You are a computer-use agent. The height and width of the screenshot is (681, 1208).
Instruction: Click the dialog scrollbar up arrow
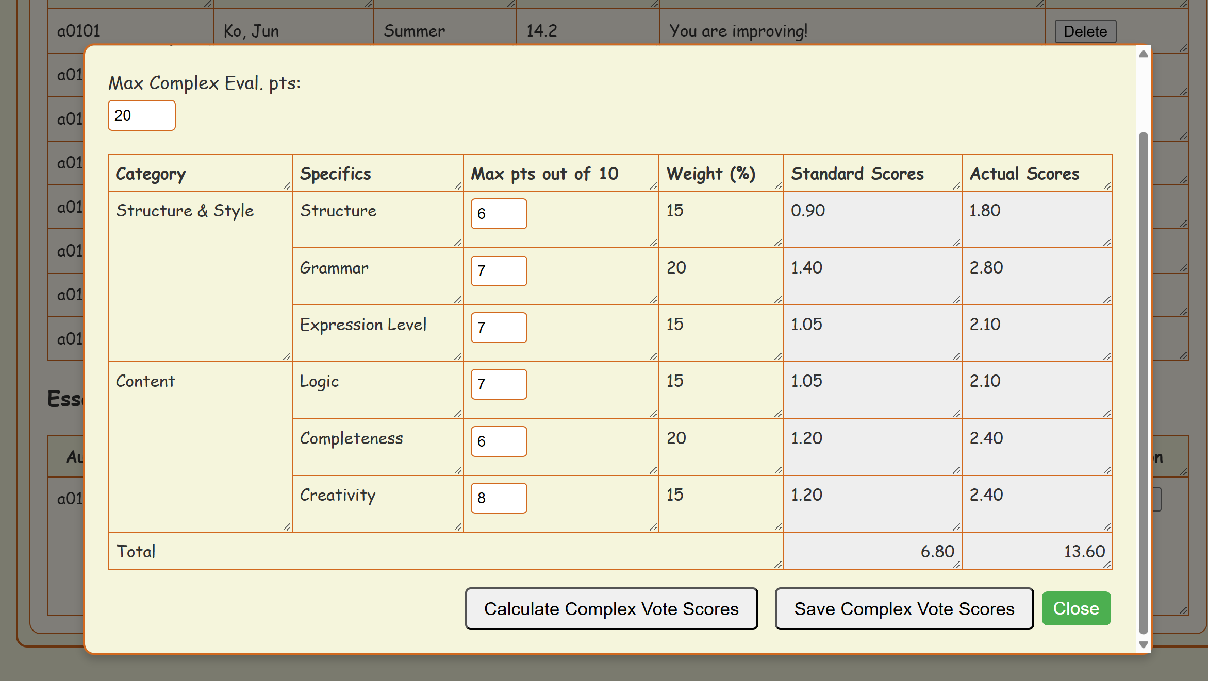(x=1143, y=54)
